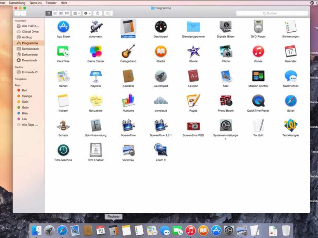Image resolution: width=318 pixels, height=238 pixels.
Task: Open the Trash in the Dock
Action: point(286,230)
